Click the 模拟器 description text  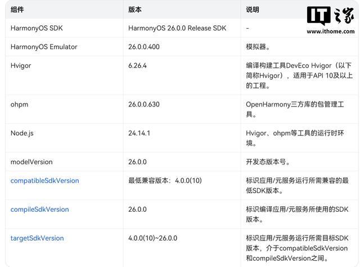(x=258, y=47)
